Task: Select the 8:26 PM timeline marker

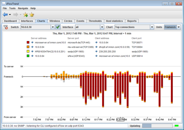Action: (x=121, y=119)
